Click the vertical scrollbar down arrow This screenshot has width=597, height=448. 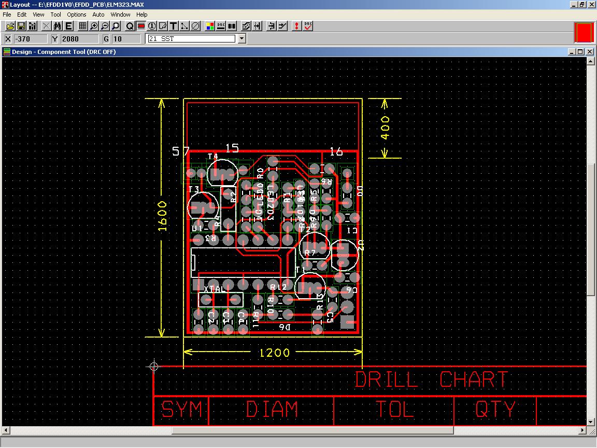click(x=591, y=422)
